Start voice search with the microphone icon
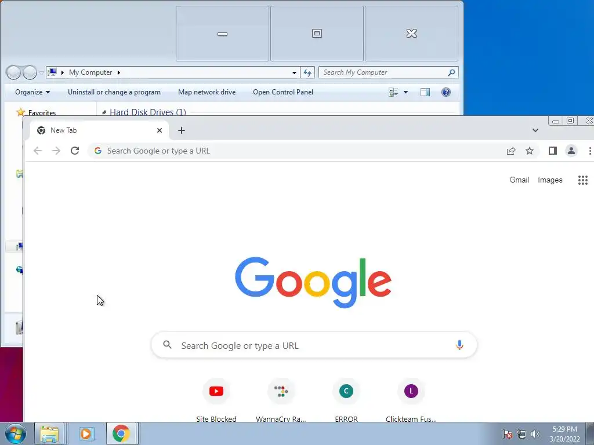This screenshot has width=594, height=445. click(x=459, y=345)
